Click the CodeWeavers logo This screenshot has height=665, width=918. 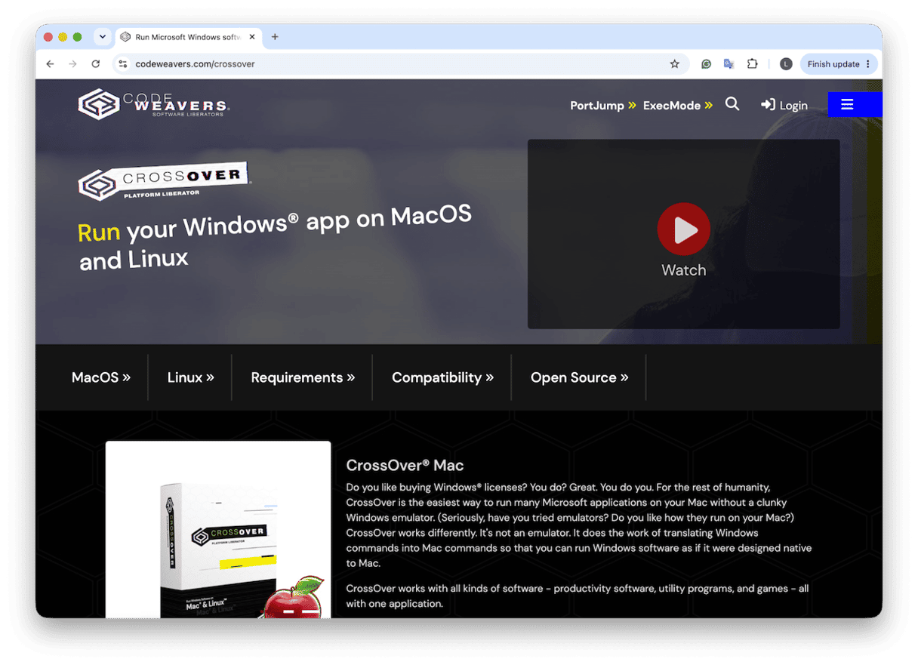click(x=154, y=104)
